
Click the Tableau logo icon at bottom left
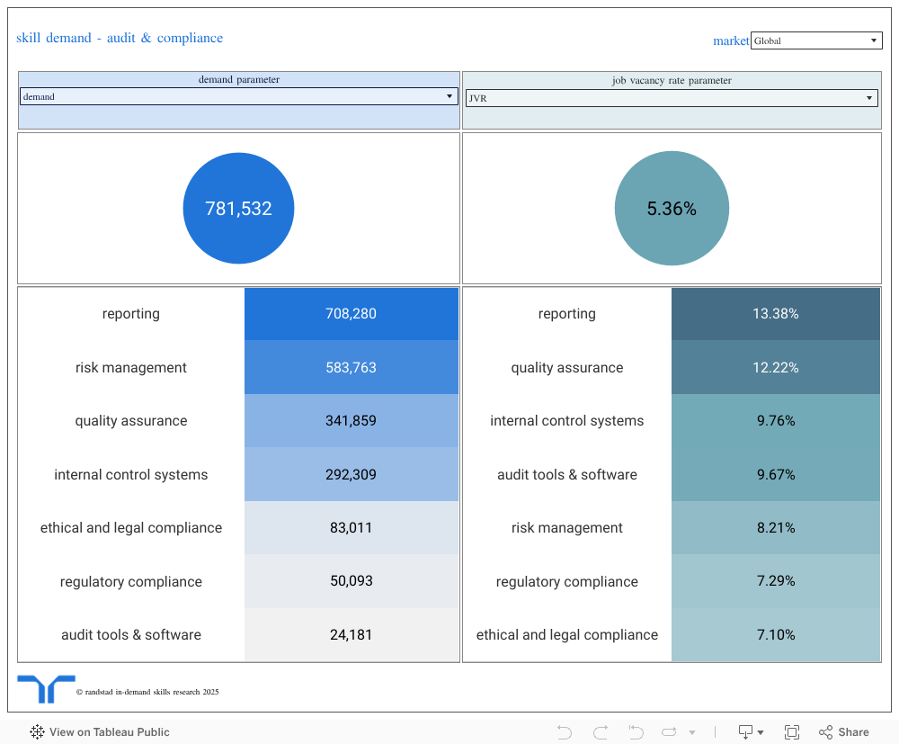tap(37, 732)
